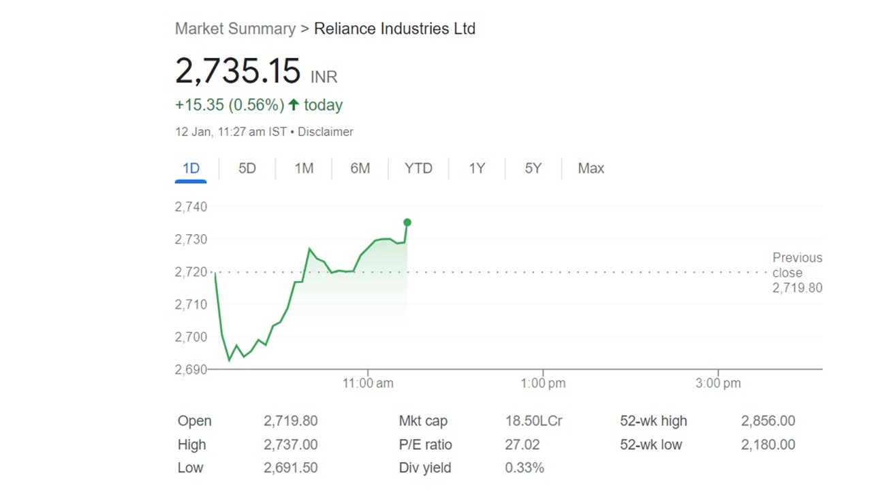Click the 52-wk high value 2,856.00
The height and width of the screenshot is (490, 872).
coord(768,421)
